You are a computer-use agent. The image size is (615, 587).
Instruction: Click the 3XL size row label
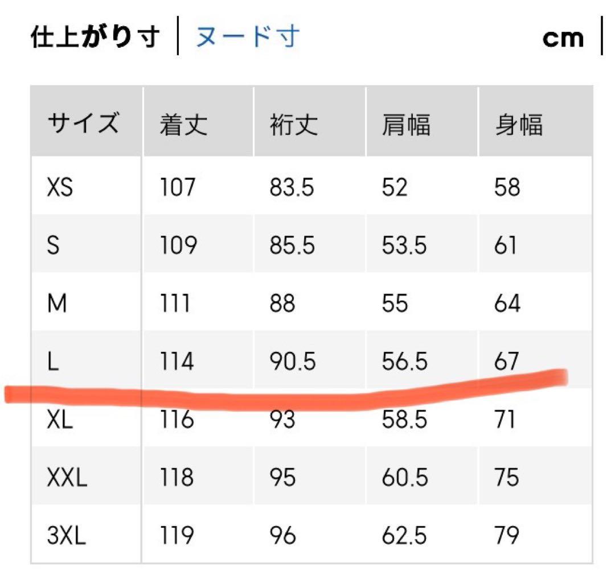[67, 536]
